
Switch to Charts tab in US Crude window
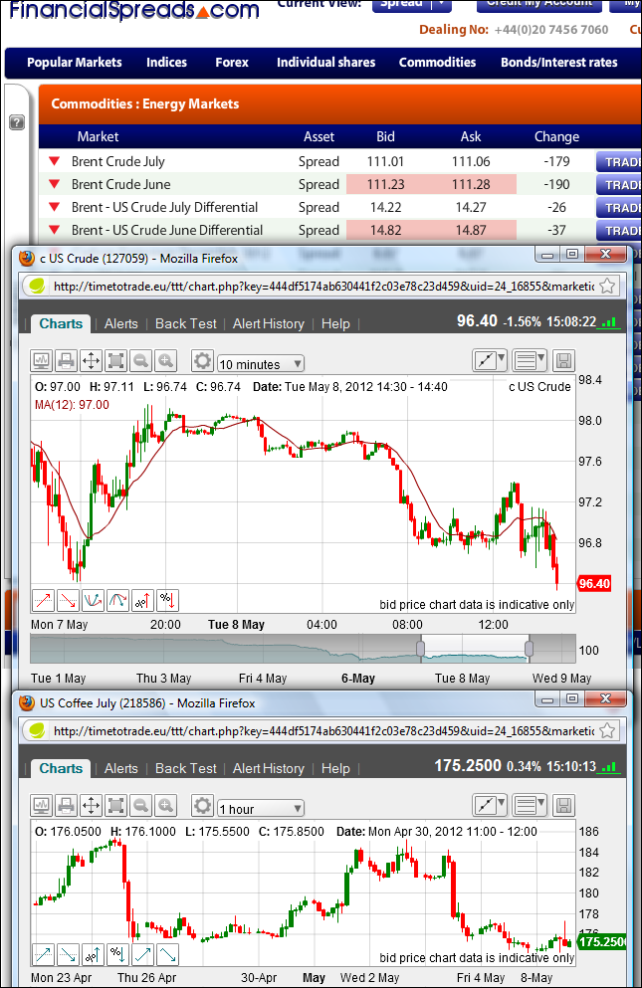click(61, 324)
